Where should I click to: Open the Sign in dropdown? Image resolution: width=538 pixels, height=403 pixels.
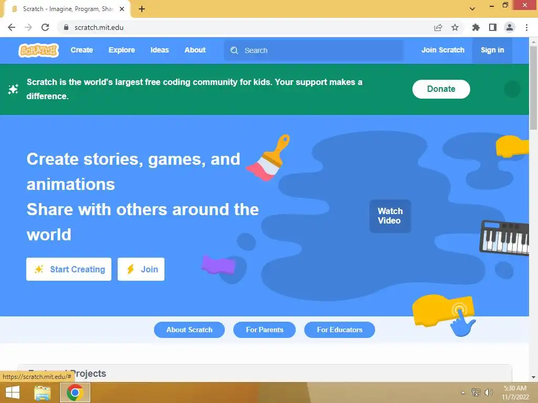(492, 50)
